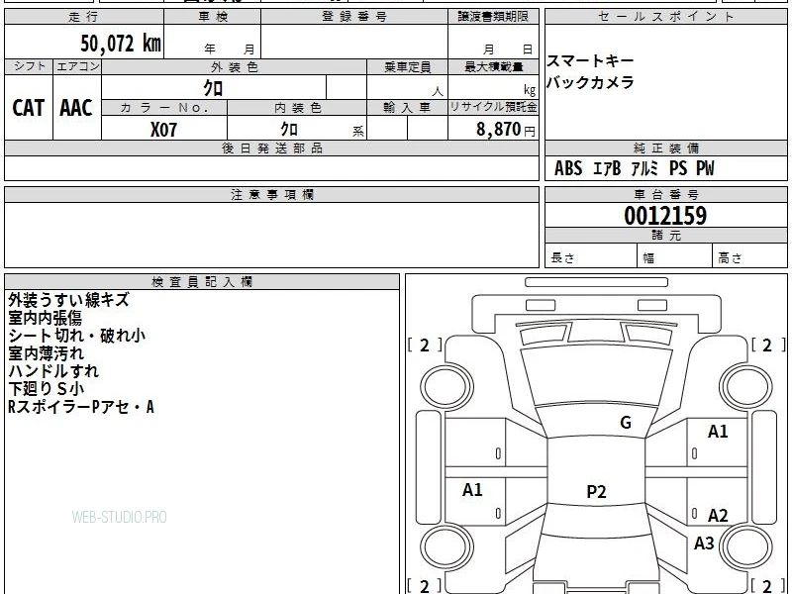Select the 幅 width cell
The image size is (792, 594).
coord(675,255)
